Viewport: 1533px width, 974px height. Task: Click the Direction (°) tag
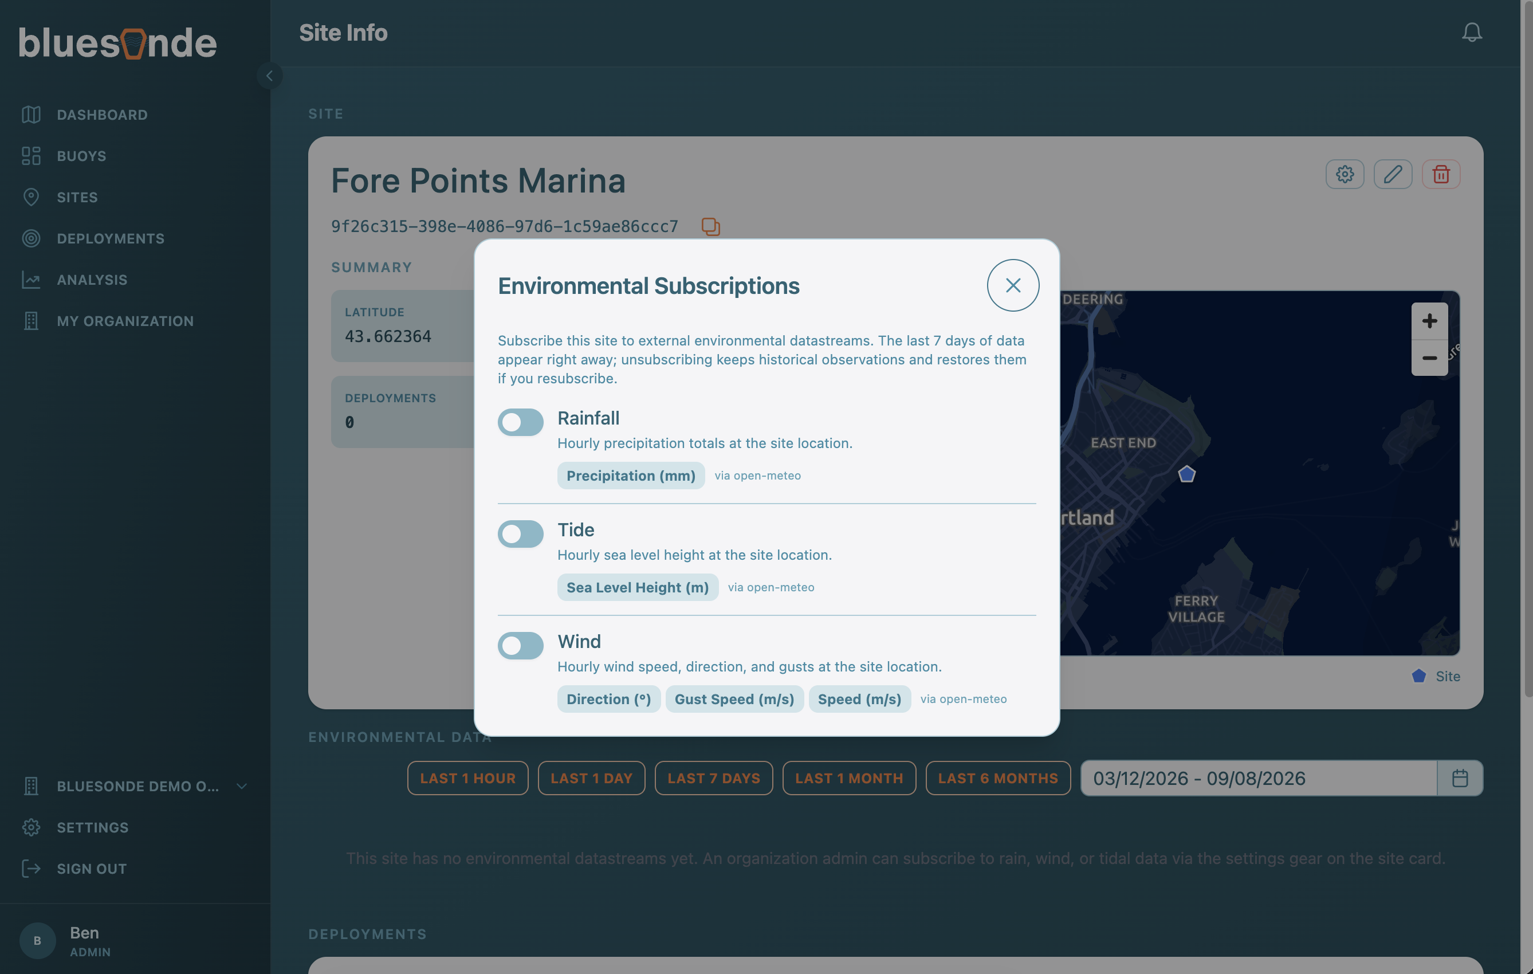608,699
